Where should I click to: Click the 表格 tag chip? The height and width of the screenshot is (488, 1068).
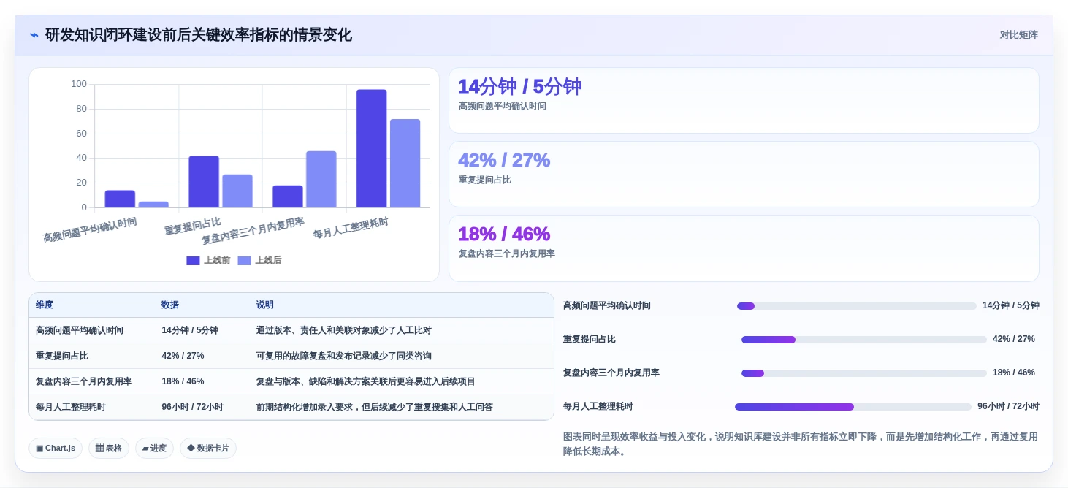[x=109, y=449]
